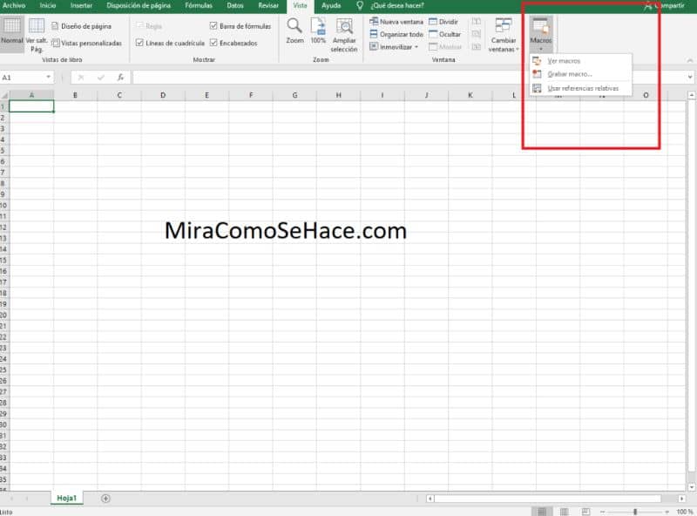
Task: Click the Select All corner triangle
Action: click(4, 95)
